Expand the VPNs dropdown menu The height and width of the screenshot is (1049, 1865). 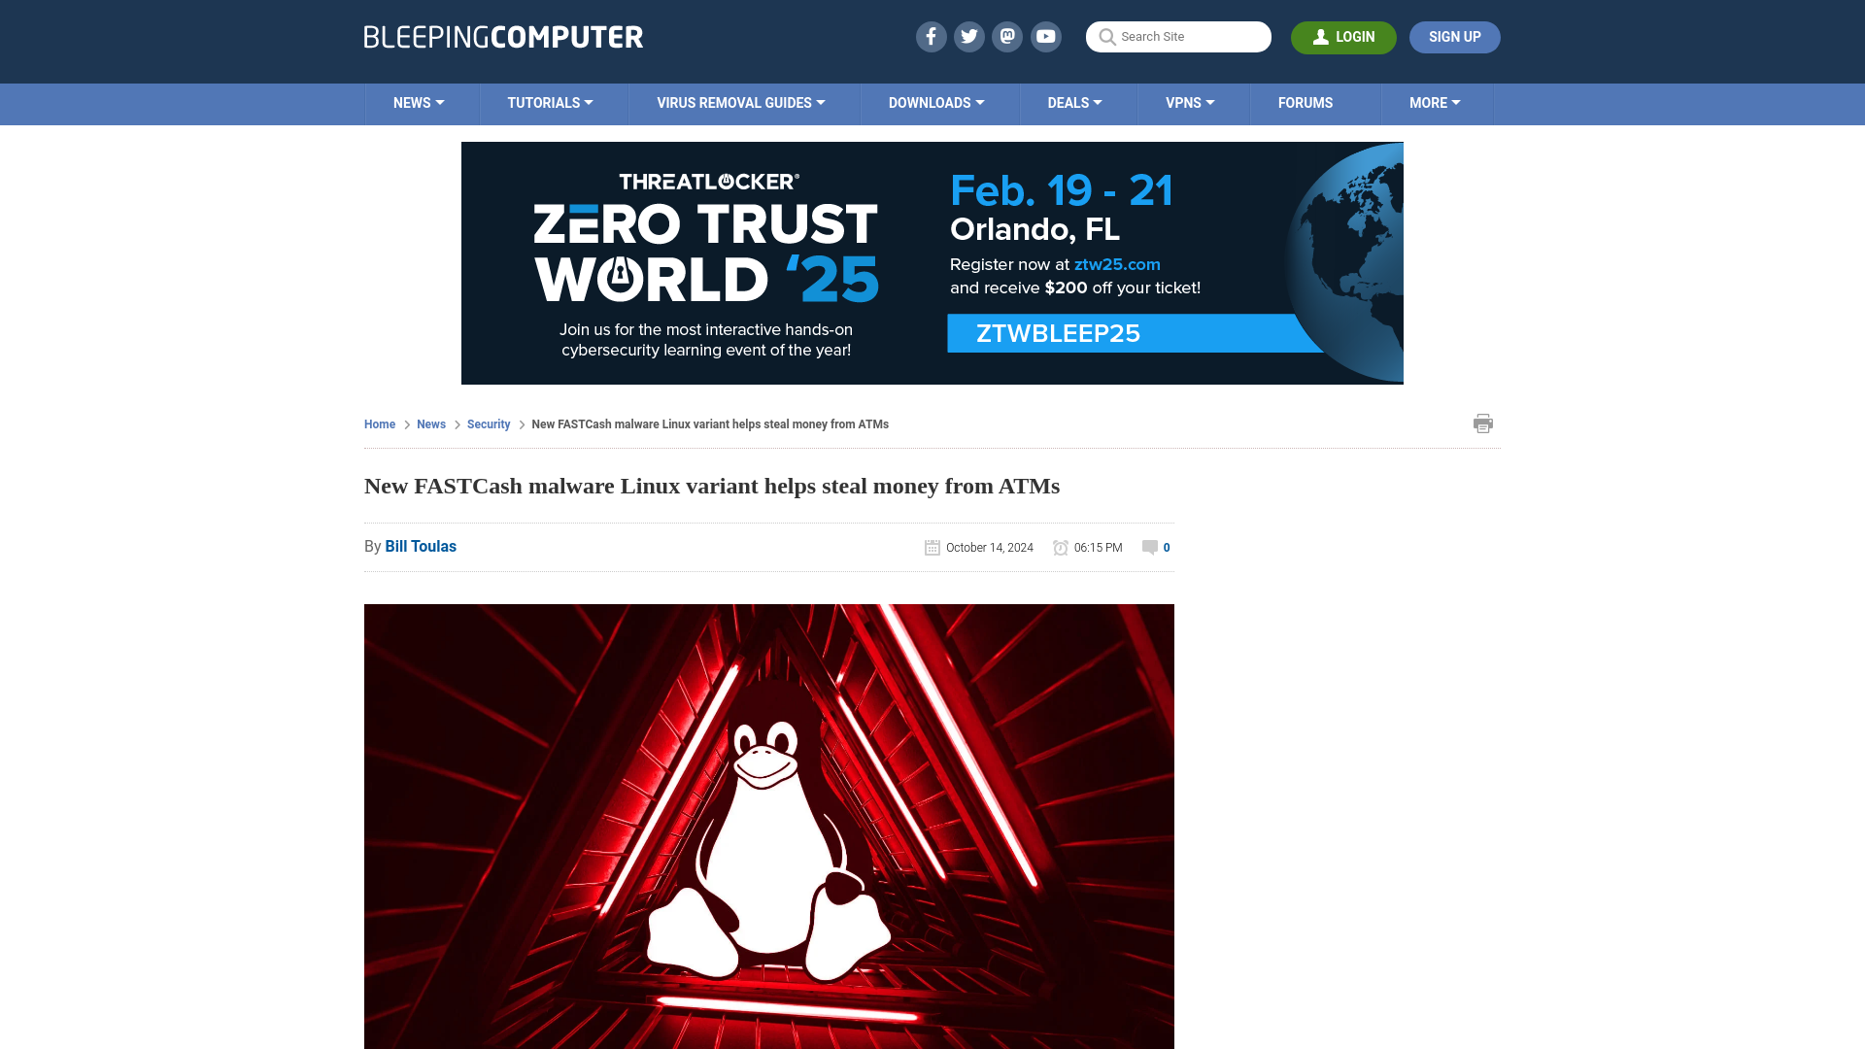pos(1190,102)
